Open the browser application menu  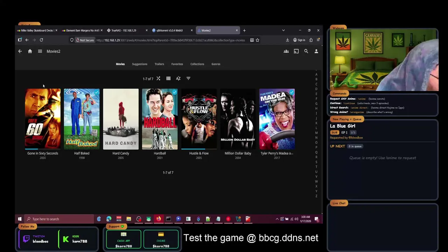tap(318, 40)
